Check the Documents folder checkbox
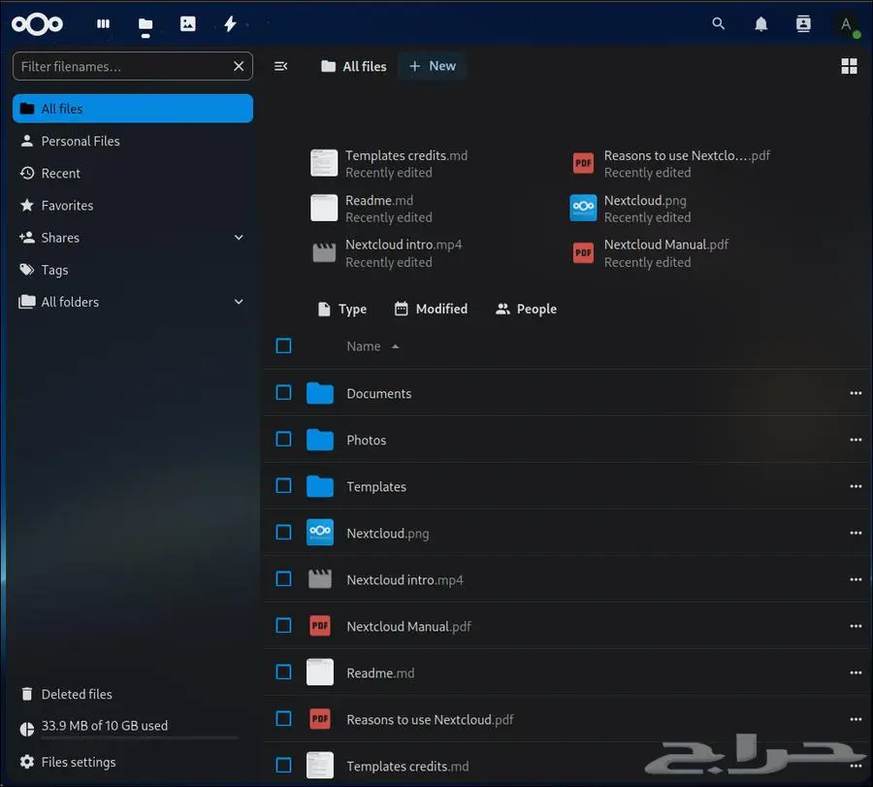The width and height of the screenshot is (873, 787). click(x=283, y=393)
